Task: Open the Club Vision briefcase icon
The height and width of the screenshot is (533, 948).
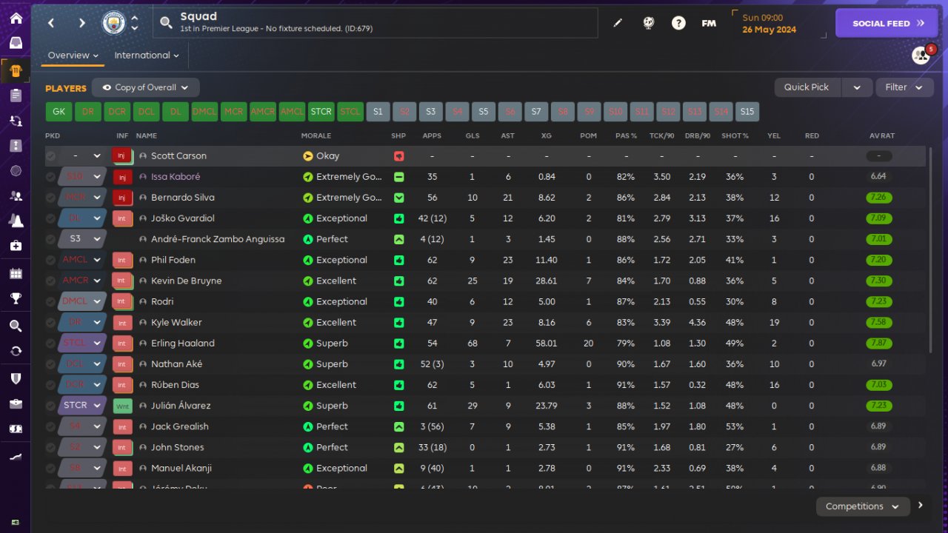Action: coord(16,403)
